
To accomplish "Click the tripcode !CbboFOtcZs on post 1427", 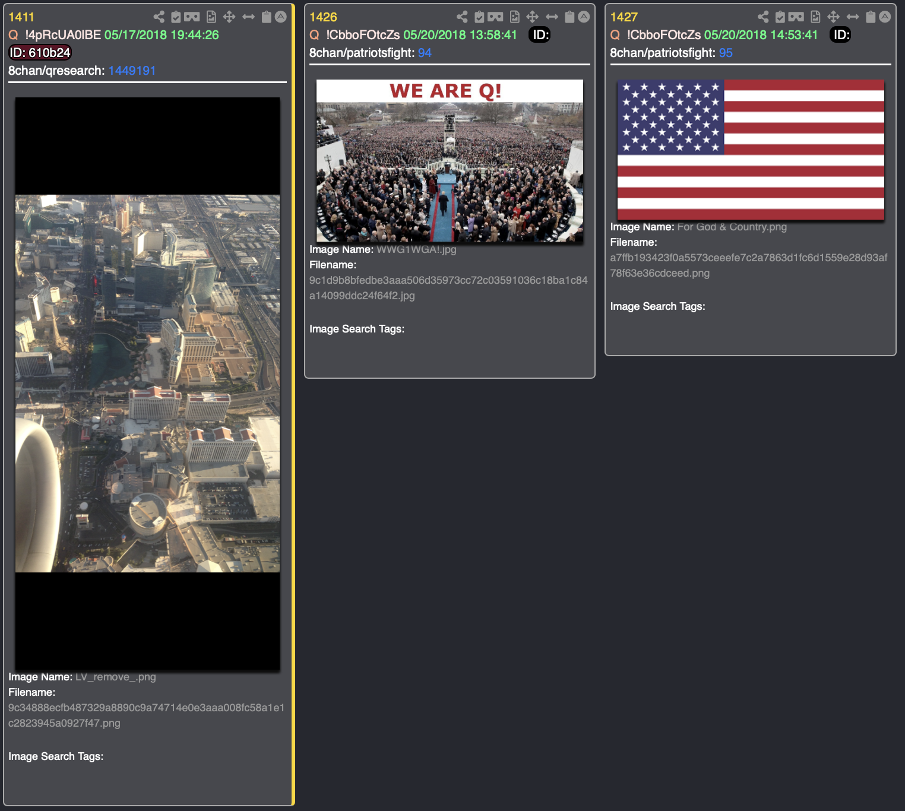I will 664,35.
